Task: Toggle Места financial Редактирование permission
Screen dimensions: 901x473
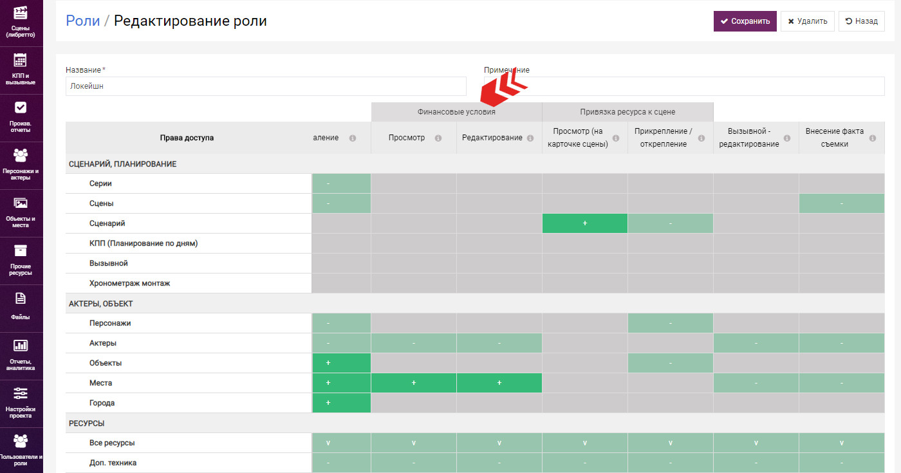Action: (499, 383)
